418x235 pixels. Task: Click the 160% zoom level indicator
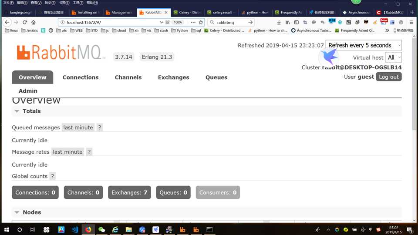(178, 22)
